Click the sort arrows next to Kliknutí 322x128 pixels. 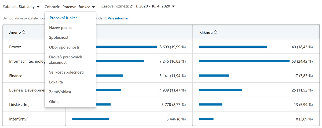[215, 32]
